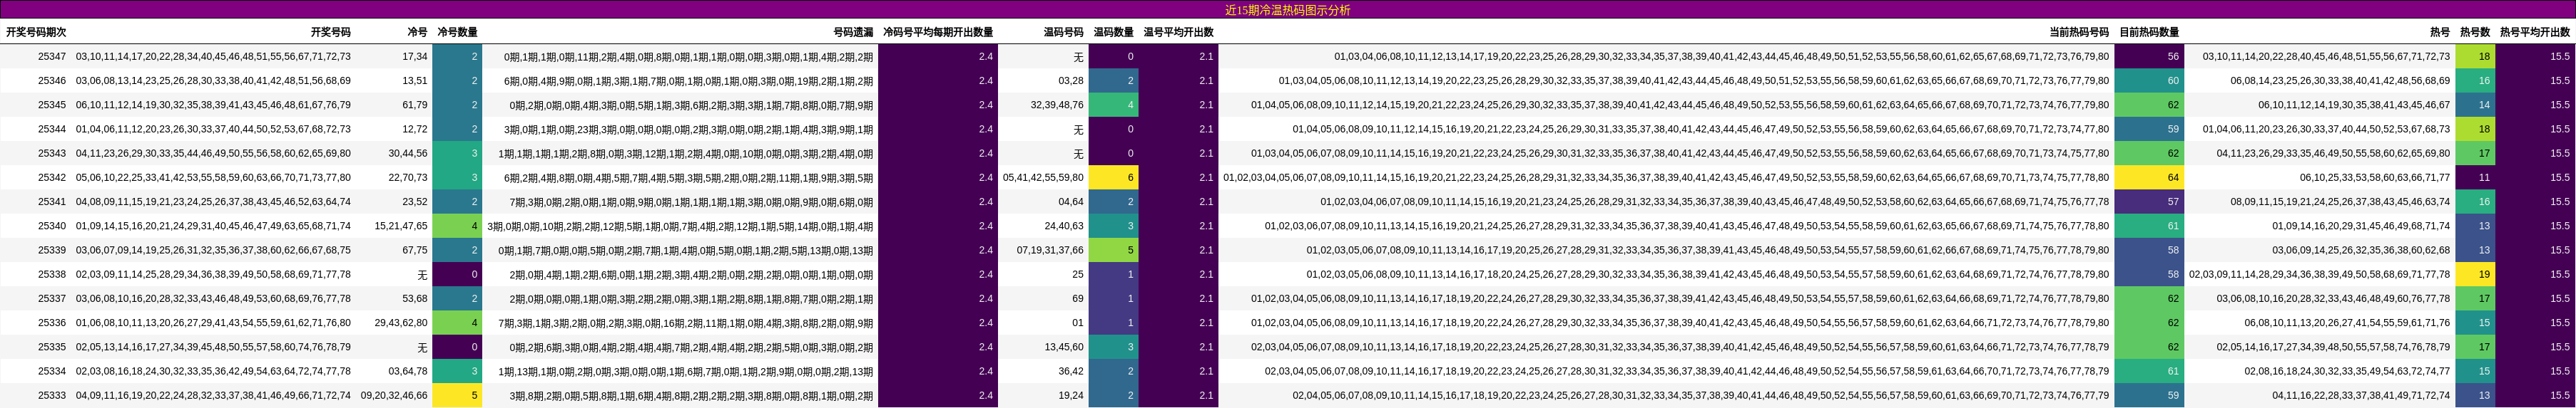Click the 温码数量 column header
This screenshot has width=2576, height=408.
(x=1114, y=32)
